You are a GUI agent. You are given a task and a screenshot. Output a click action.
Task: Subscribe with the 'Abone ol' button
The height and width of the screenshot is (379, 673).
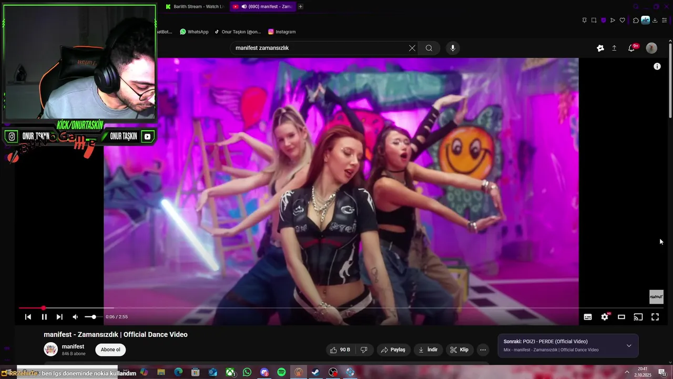coord(110,350)
